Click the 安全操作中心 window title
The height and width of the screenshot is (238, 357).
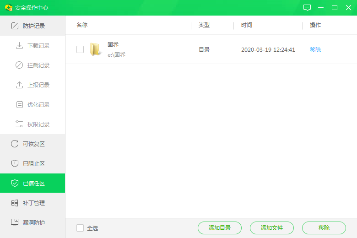32,8
